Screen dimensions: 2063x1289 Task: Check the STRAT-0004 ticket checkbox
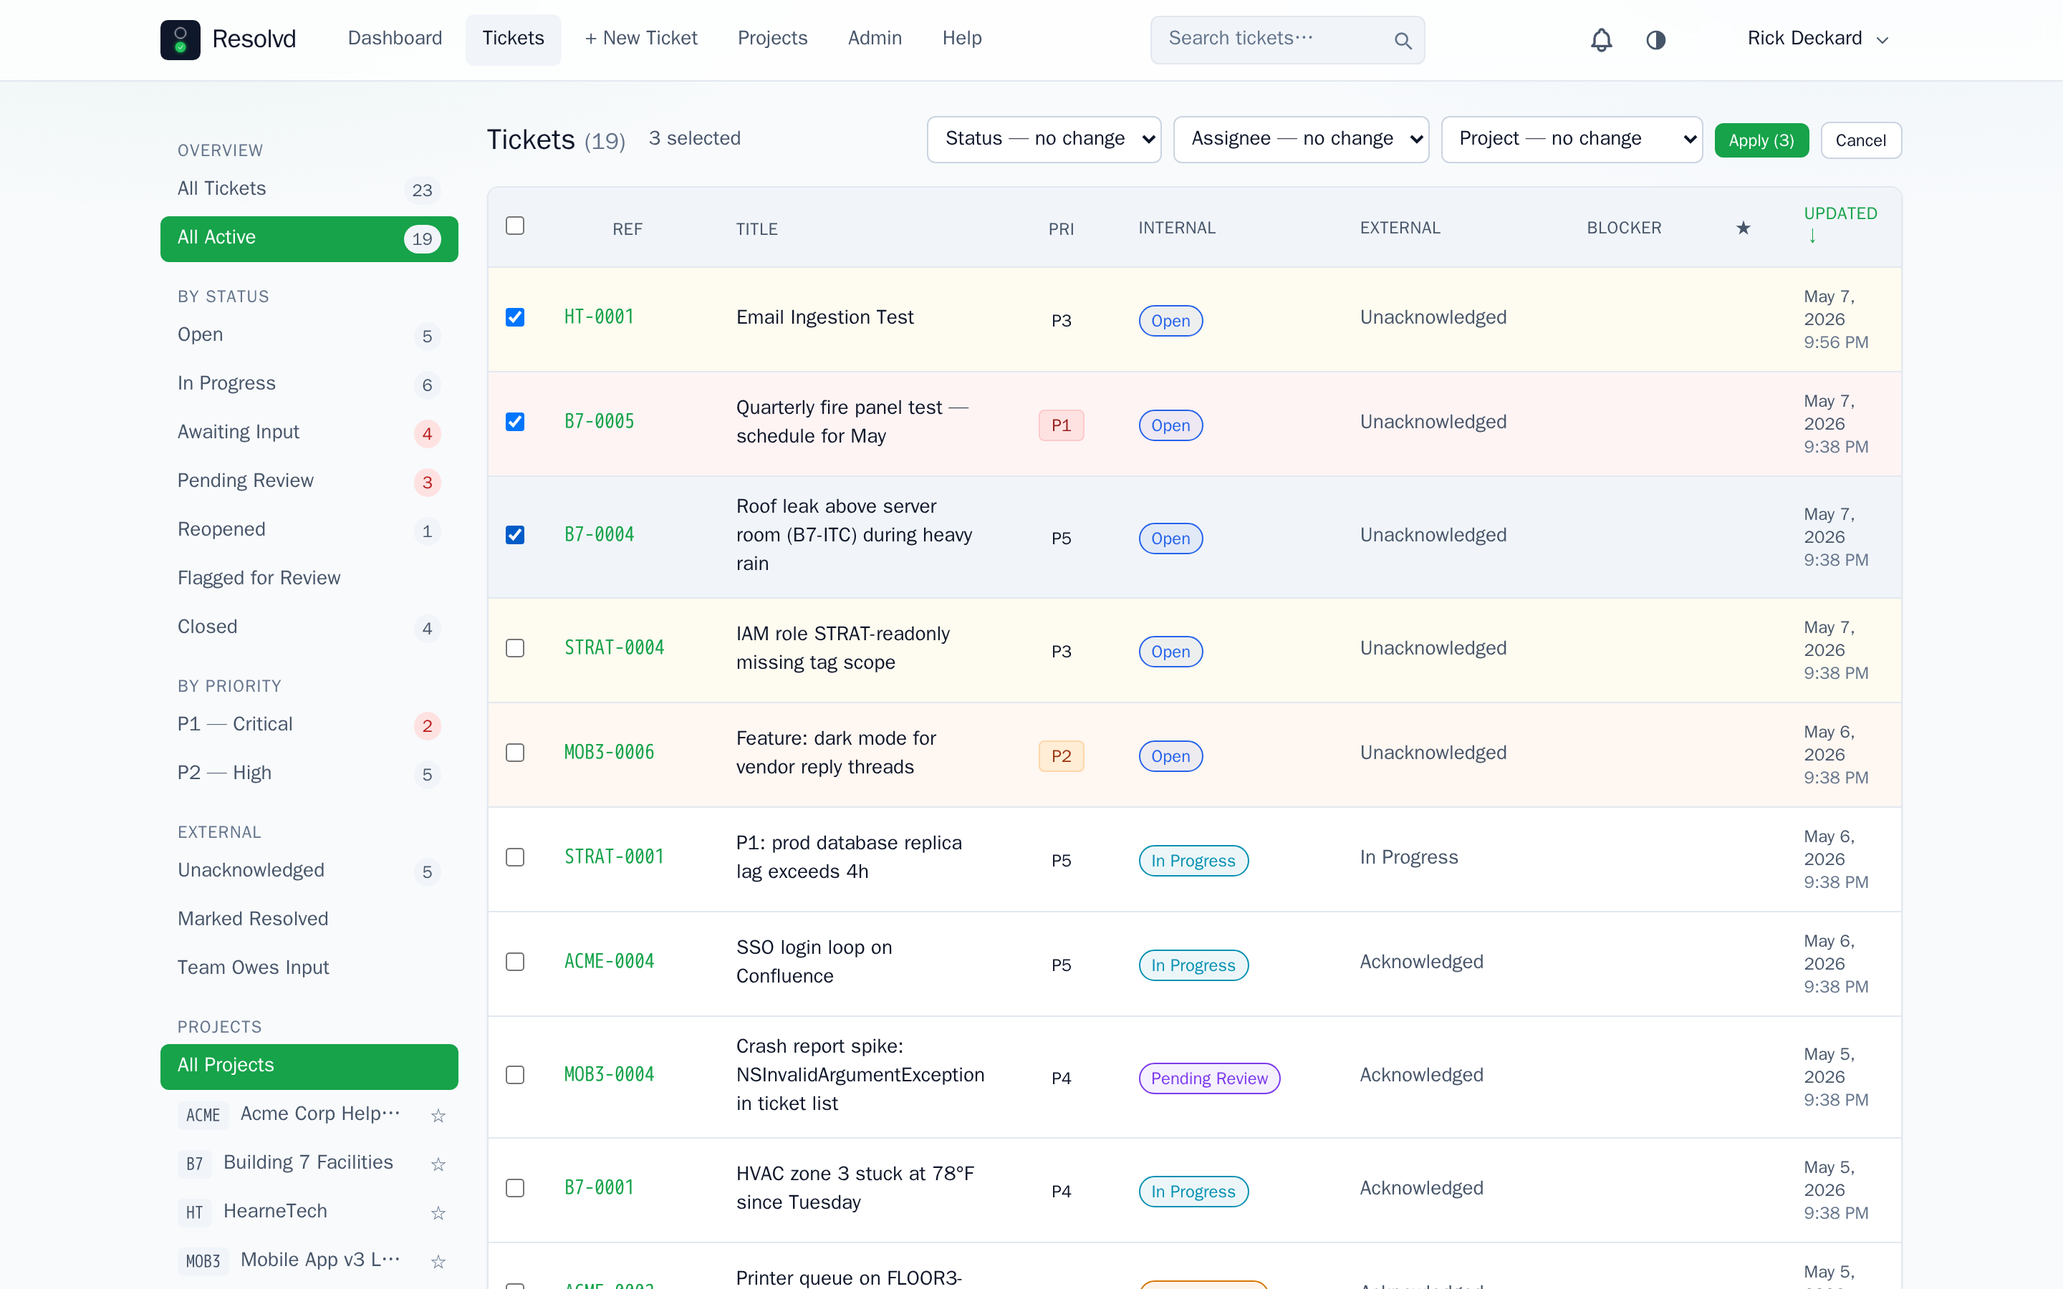point(515,648)
